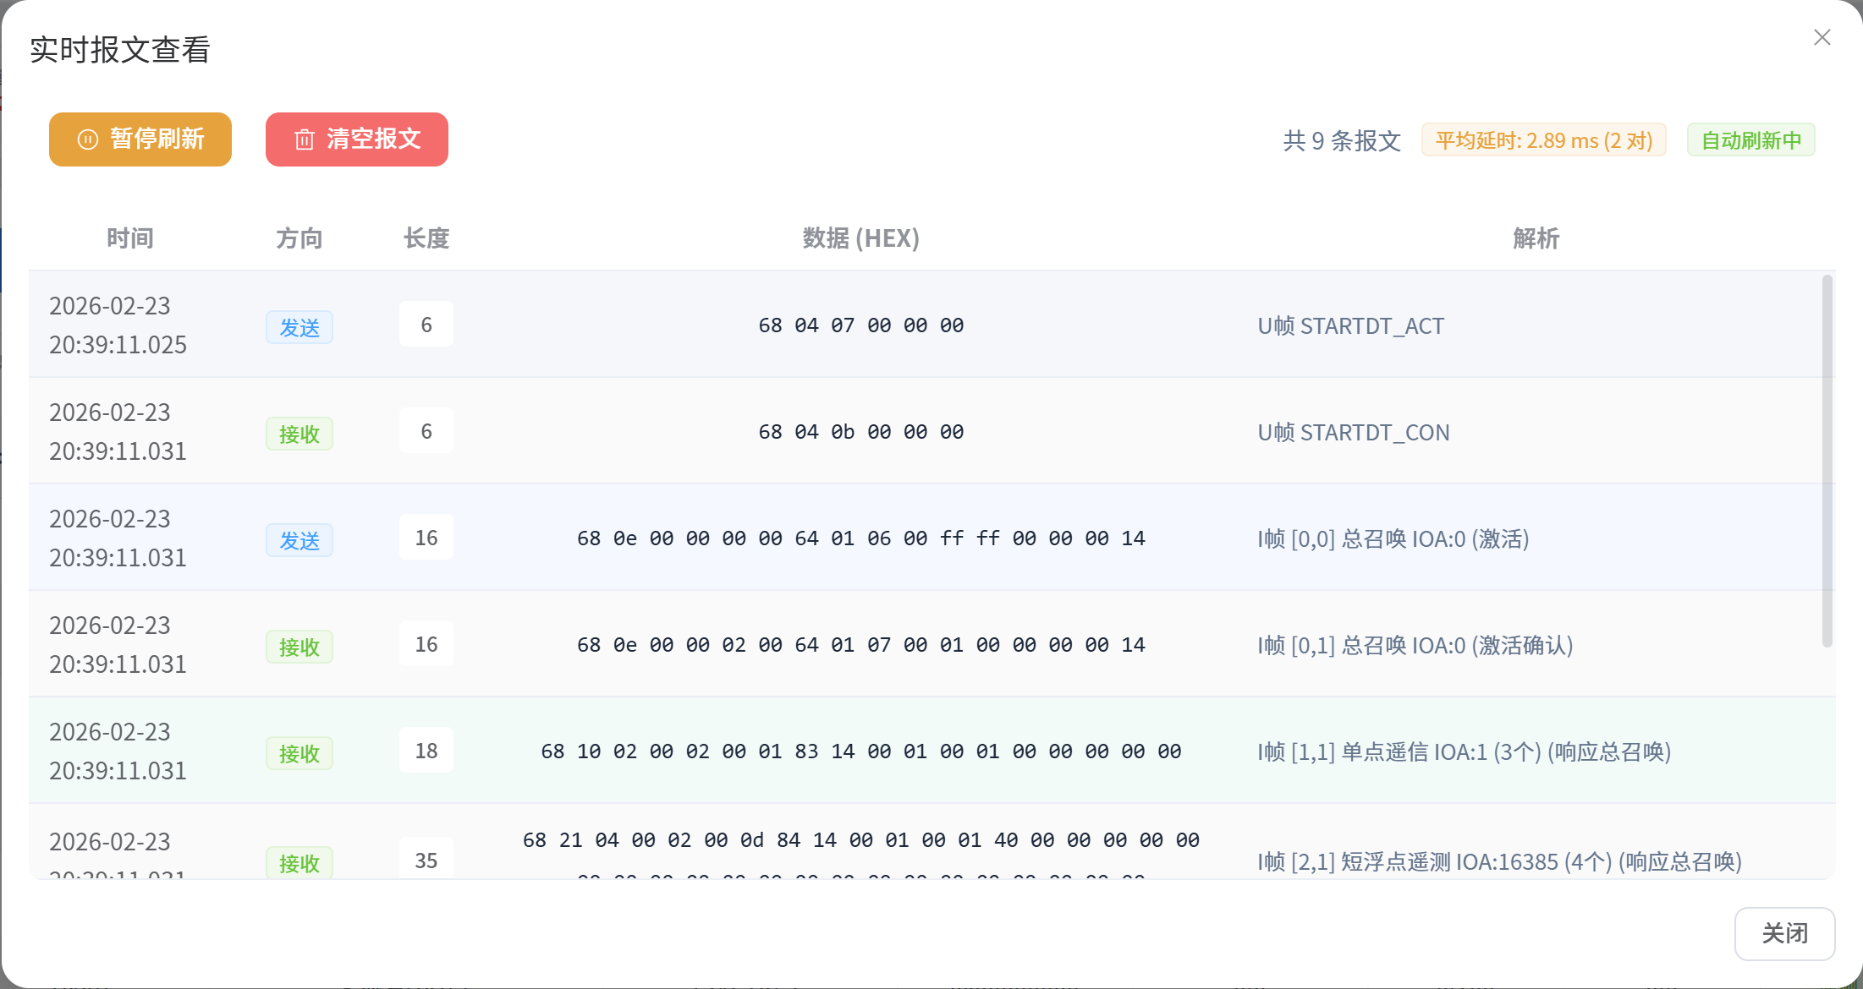The width and height of the screenshot is (1863, 989).
Task: Click the vertical scrollbar of message table
Action: 1827,461
